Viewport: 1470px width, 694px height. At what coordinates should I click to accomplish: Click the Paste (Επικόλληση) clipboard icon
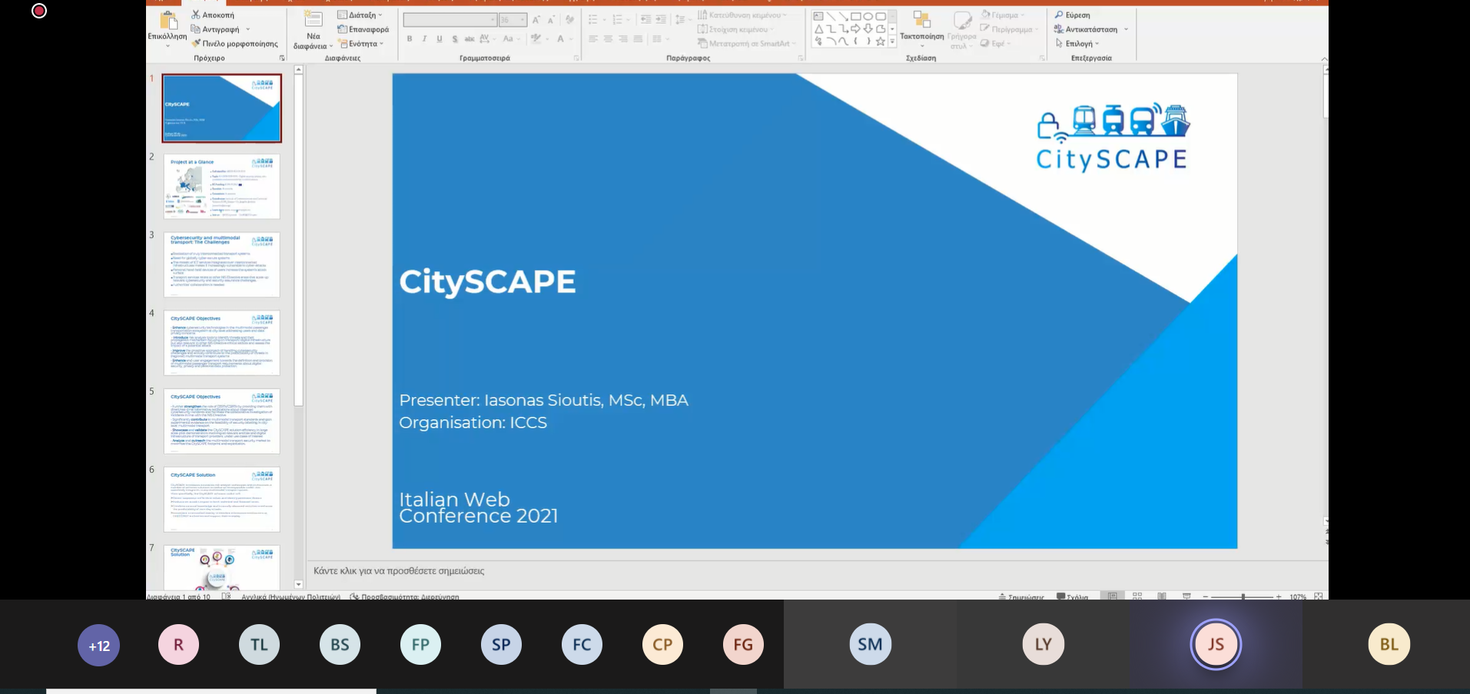click(x=168, y=21)
